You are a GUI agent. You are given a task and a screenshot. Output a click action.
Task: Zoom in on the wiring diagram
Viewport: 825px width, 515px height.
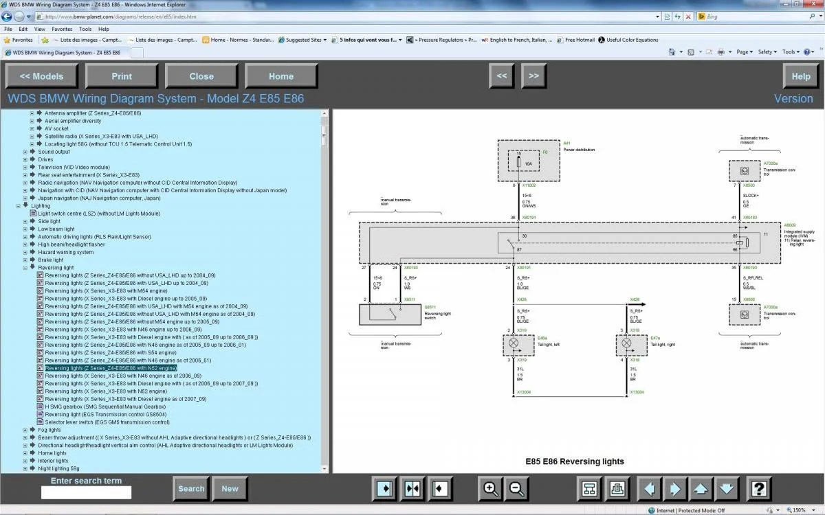coord(491,489)
